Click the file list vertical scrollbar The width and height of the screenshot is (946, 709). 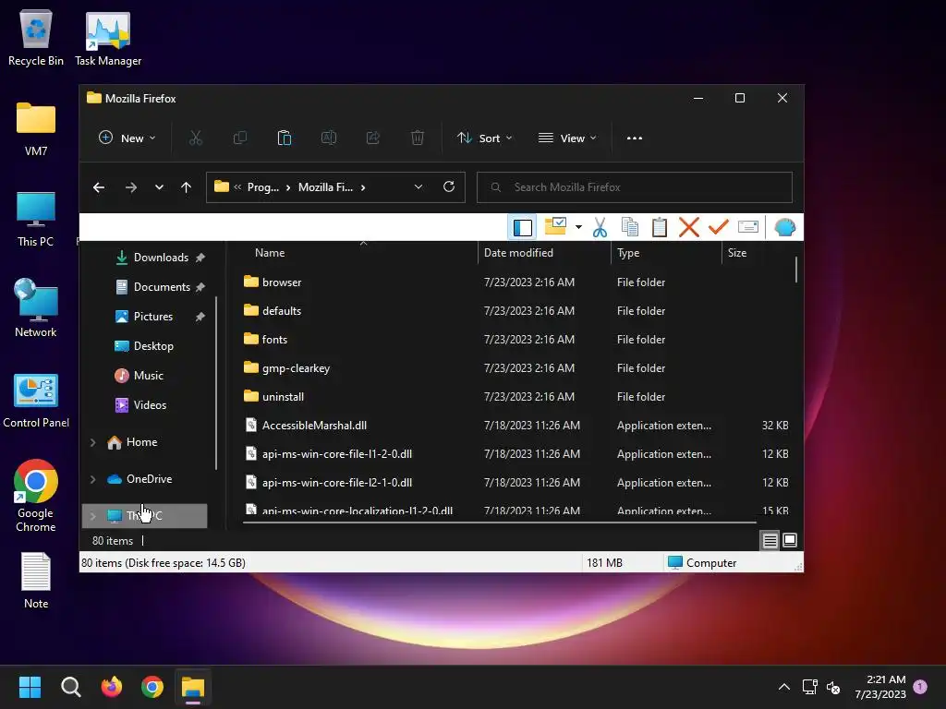pos(796,270)
